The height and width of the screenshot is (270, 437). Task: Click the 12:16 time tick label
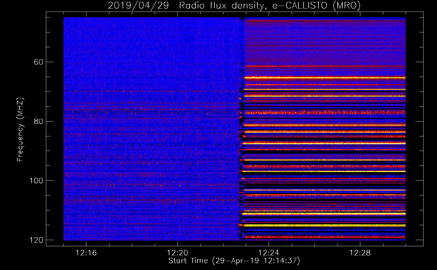coord(86,253)
